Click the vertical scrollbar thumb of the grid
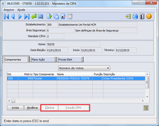Screen dimensions: 159x126 coord(147,82)
